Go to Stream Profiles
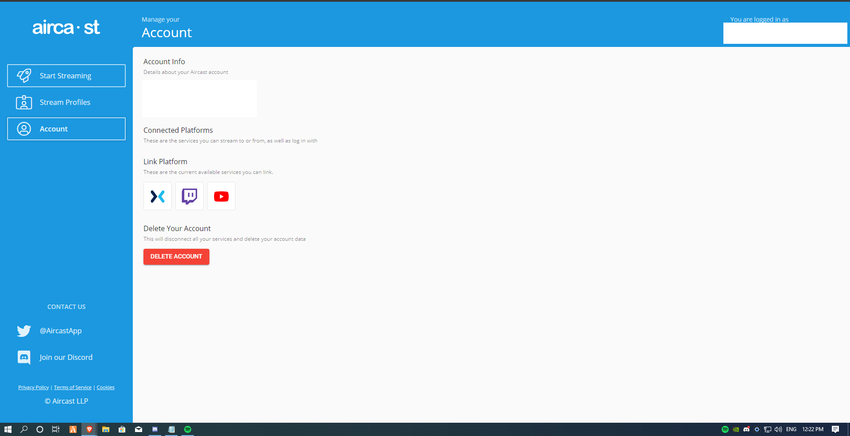The height and width of the screenshot is (436, 850). (x=65, y=102)
